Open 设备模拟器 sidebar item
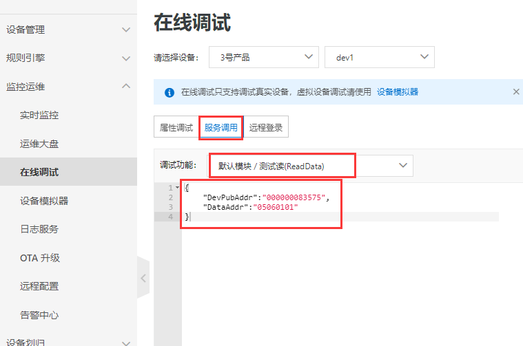 [44, 201]
